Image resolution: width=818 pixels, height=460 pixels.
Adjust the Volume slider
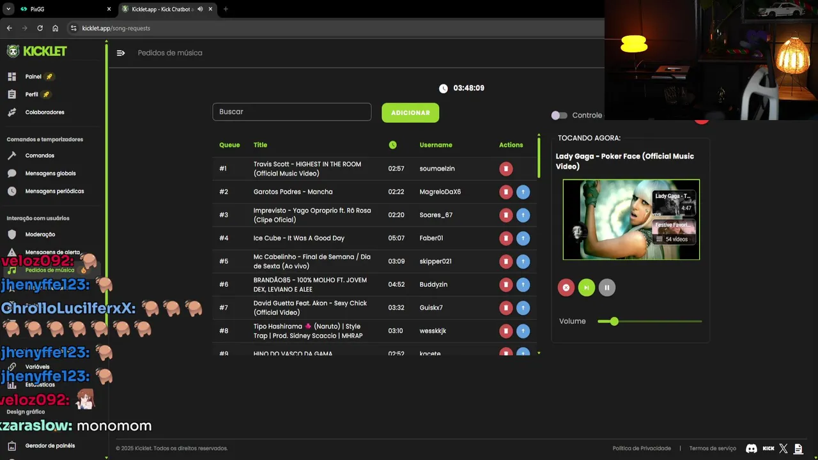(650, 321)
